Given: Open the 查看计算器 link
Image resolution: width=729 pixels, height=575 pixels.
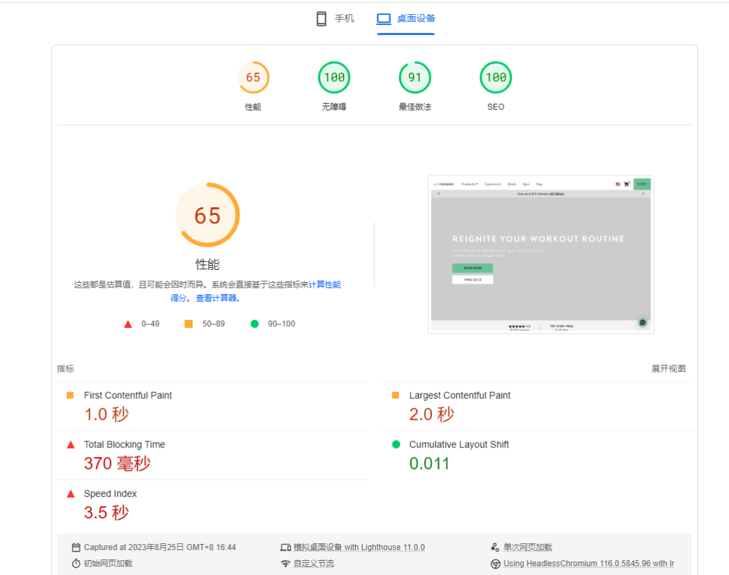Looking at the screenshot, I should click(217, 298).
